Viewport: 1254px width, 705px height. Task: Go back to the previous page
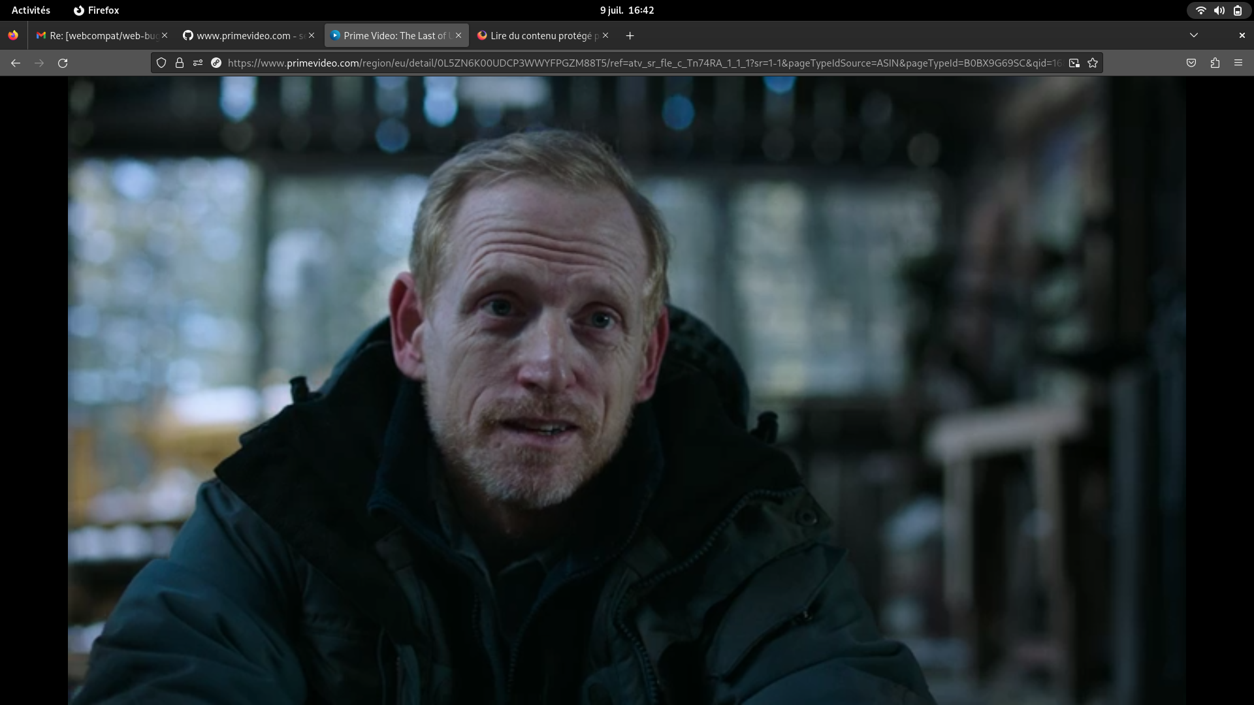pyautogui.click(x=15, y=63)
